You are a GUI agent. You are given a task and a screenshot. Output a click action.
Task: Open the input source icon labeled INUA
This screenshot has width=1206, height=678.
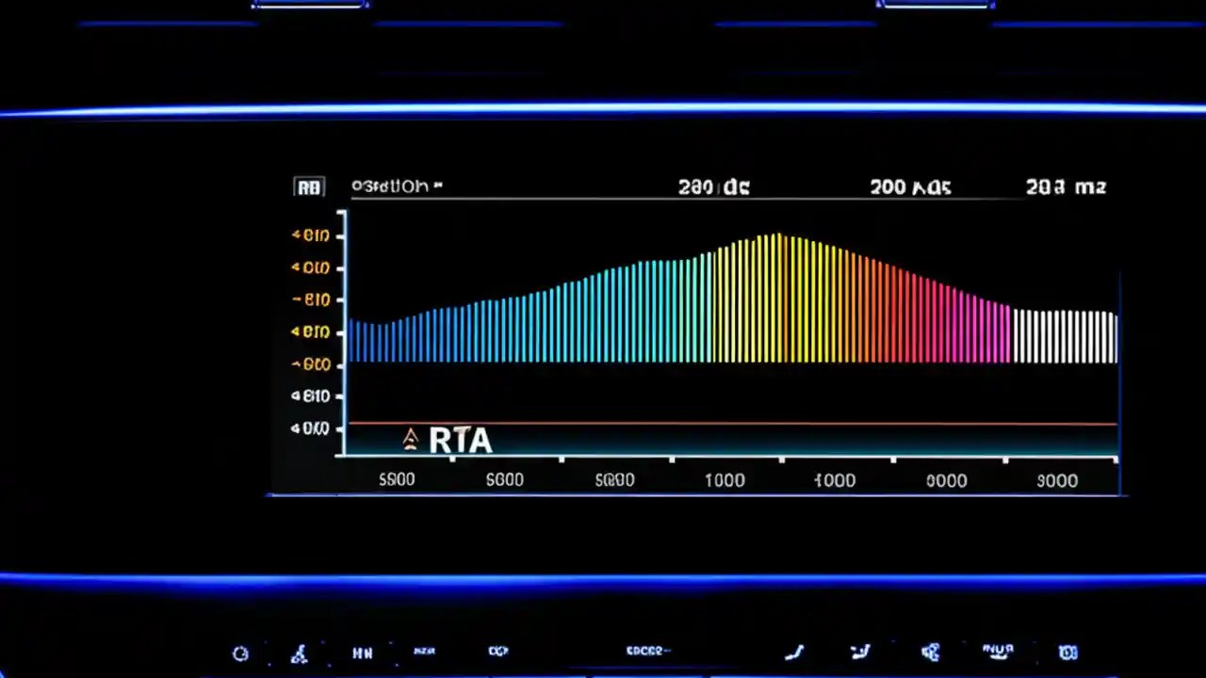[x=997, y=652]
